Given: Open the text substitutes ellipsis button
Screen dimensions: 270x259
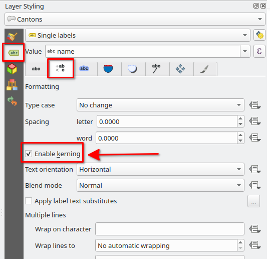Looking at the screenshot, I should 253,201.
